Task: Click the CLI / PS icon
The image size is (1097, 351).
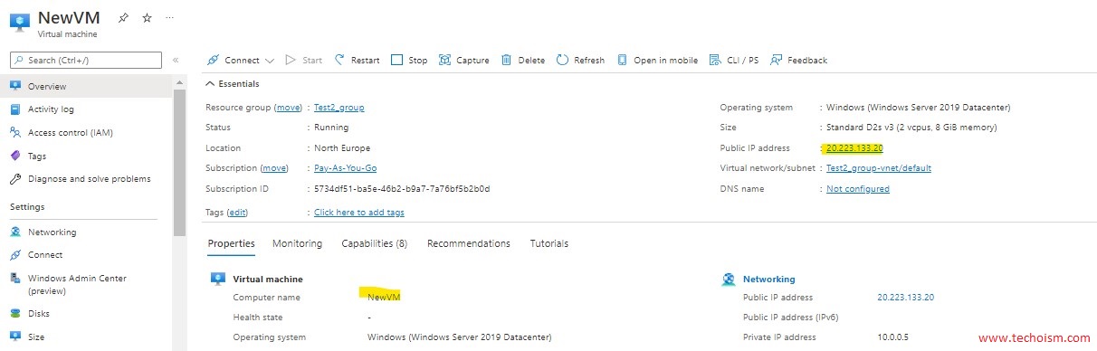Action: click(x=715, y=60)
